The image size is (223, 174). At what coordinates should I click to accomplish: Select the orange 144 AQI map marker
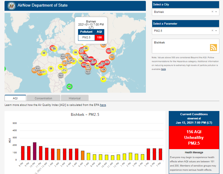click(x=112, y=57)
